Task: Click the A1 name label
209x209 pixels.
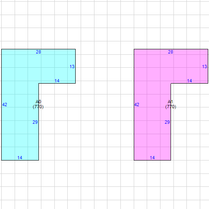Action: click(x=170, y=102)
